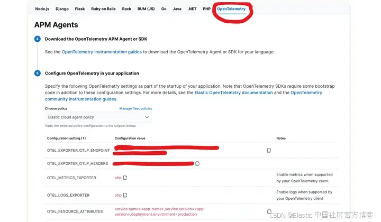Open the Choose policy dropdown
Screen dimensions: 381x222
(98, 117)
